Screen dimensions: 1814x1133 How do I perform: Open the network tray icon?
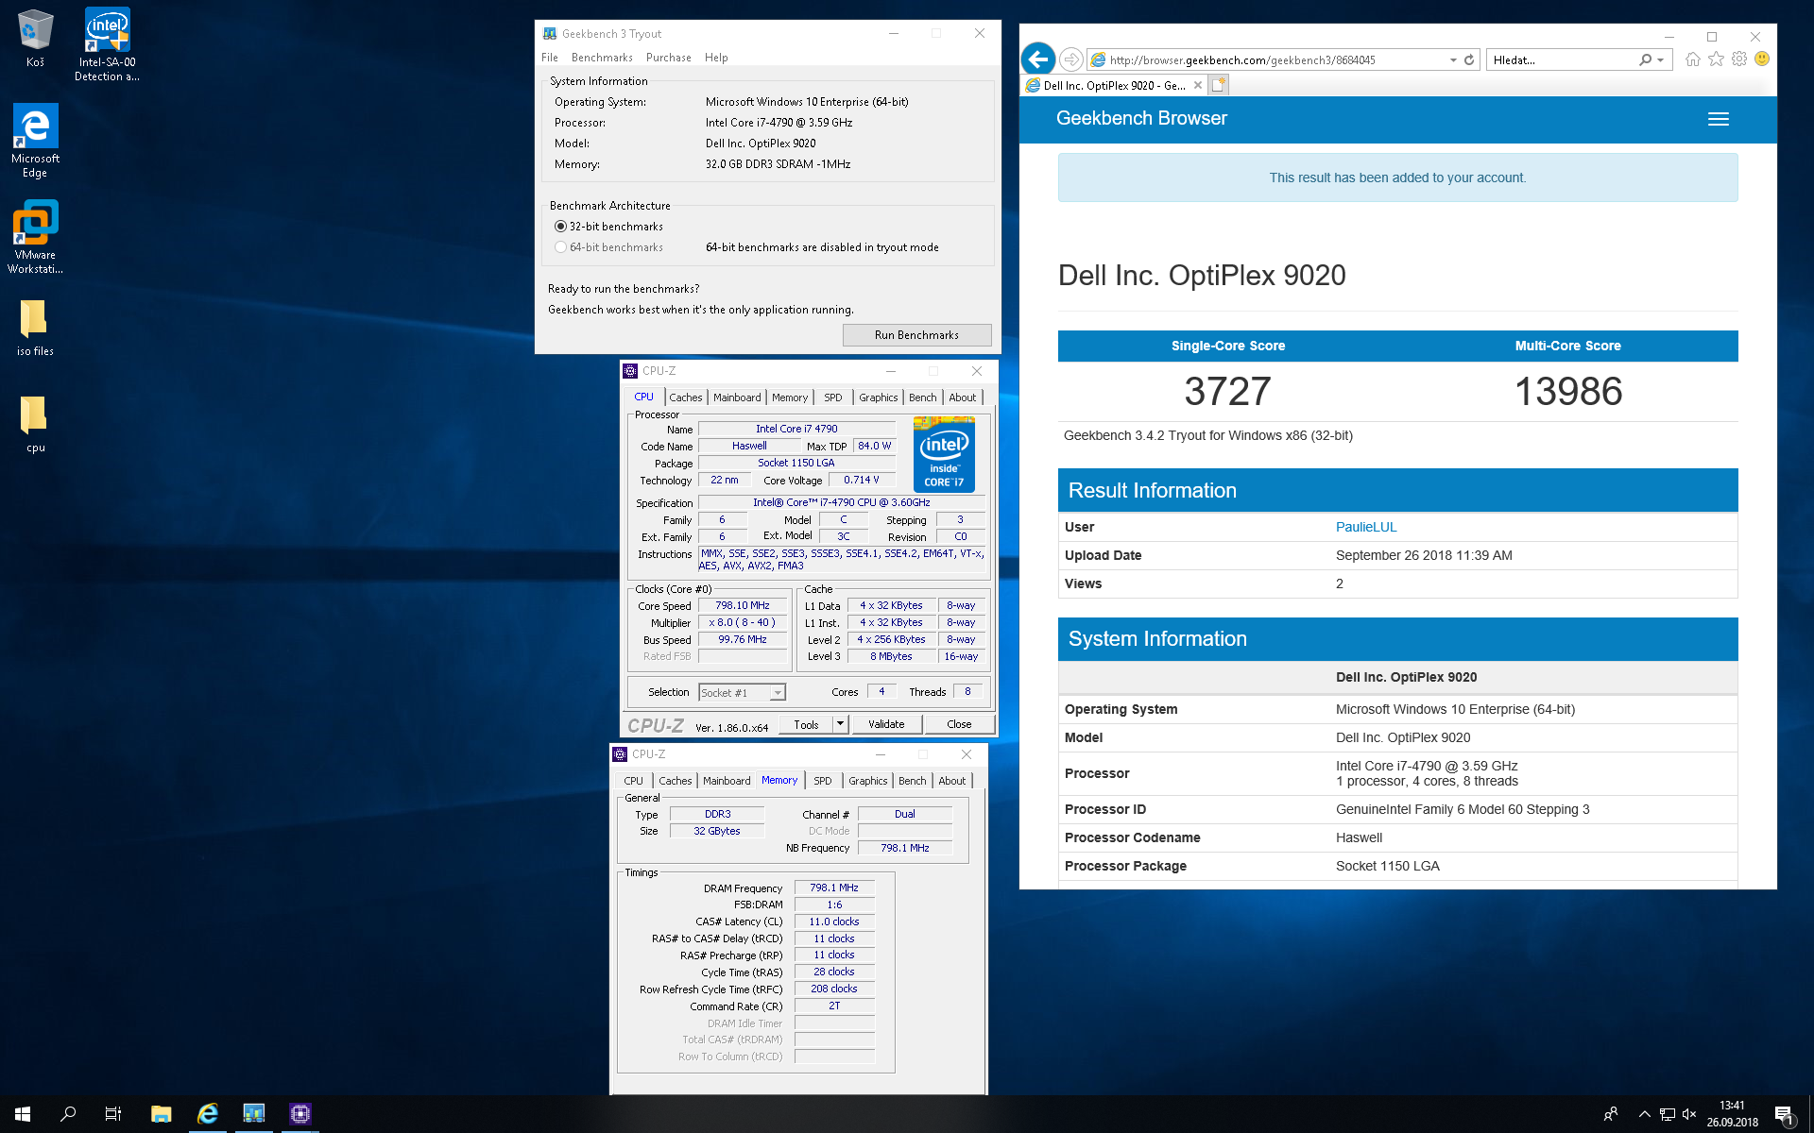point(1667,1114)
